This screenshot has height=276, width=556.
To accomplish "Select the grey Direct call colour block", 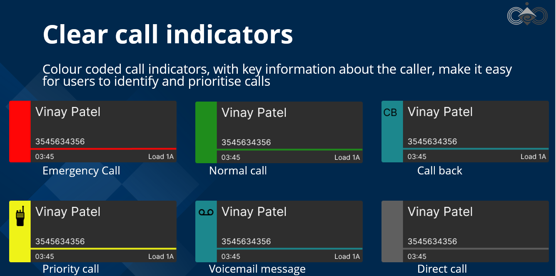I will (x=392, y=231).
